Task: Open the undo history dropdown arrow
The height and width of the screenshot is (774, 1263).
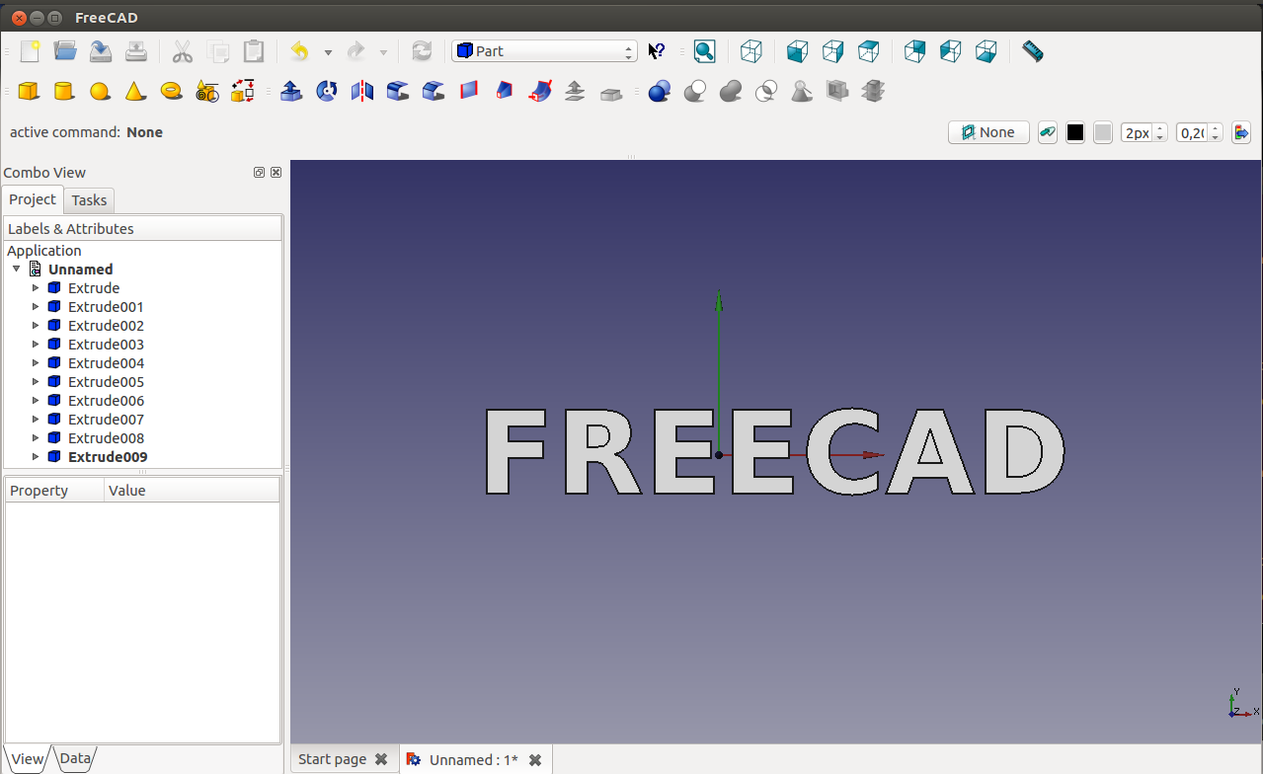Action: click(328, 52)
